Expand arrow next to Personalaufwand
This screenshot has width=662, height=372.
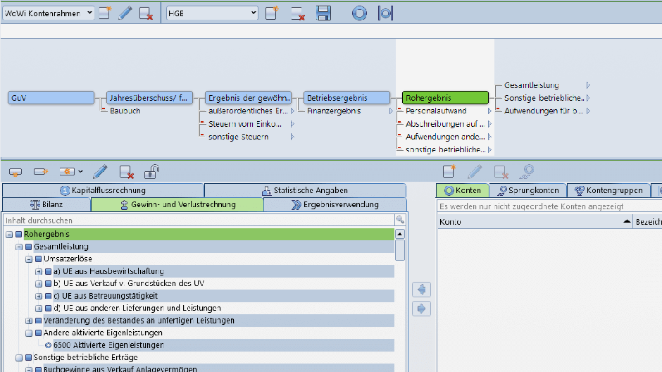pos(489,111)
